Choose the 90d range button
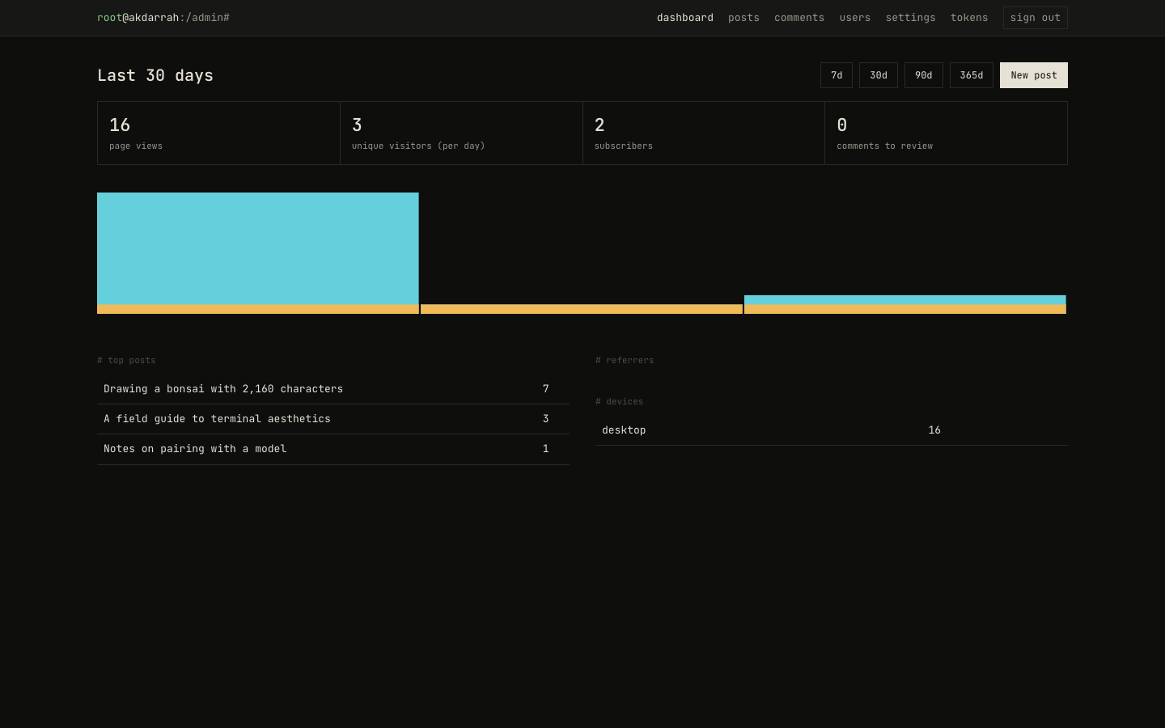This screenshot has width=1165, height=728. (x=924, y=75)
